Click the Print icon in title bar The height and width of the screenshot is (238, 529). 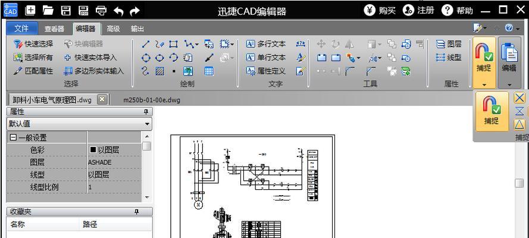[x=101, y=11]
